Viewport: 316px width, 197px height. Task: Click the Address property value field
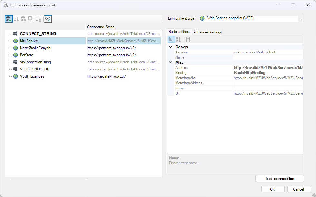[268, 68]
